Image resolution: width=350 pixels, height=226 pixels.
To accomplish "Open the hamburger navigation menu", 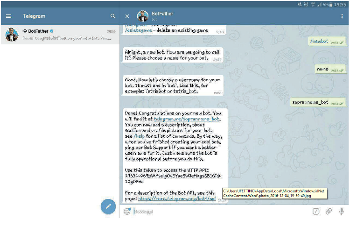I will tap(8, 16).
